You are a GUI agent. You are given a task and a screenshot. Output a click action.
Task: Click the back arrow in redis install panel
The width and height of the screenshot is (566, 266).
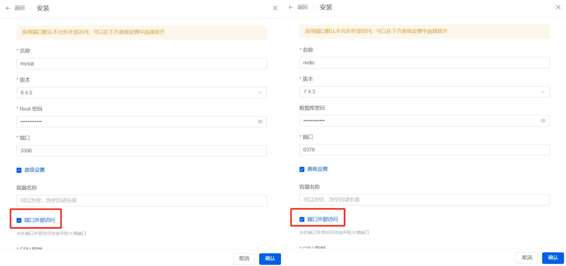291,7
